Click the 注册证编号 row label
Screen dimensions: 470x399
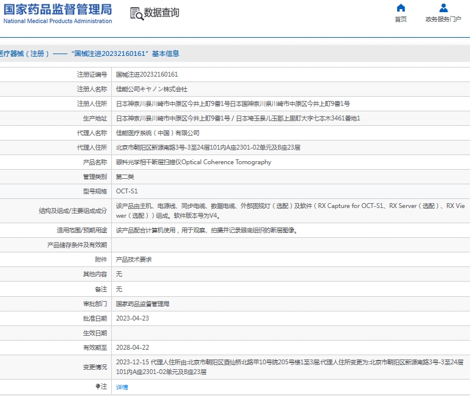coord(92,74)
